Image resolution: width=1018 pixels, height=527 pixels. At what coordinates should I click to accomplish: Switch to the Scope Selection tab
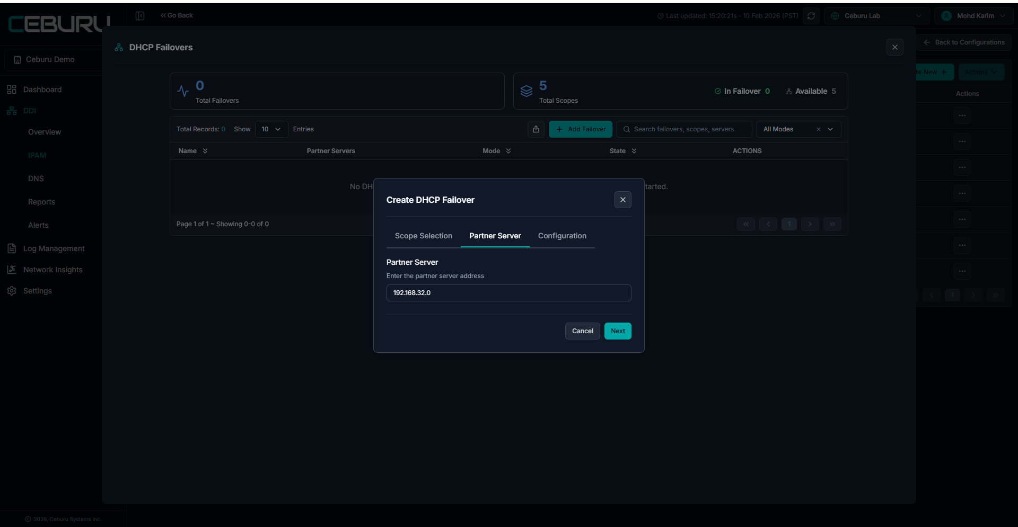tap(423, 236)
